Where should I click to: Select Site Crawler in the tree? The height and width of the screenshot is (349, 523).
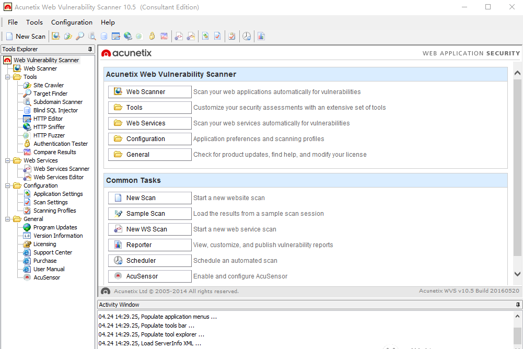point(49,85)
